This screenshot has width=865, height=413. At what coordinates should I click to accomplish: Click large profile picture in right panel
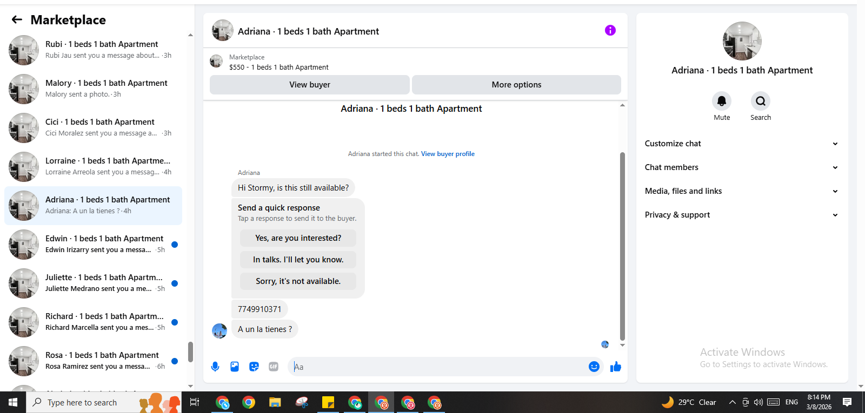[742, 41]
